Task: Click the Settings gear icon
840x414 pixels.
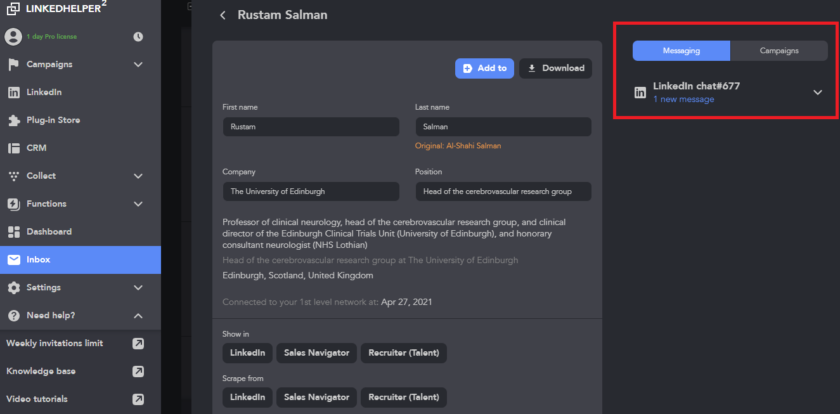Action: coord(13,288)
